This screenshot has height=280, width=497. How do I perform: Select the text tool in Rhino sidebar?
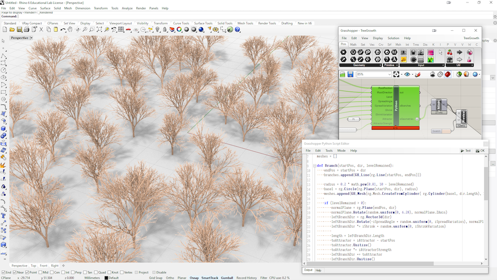[x=3, y=216]
